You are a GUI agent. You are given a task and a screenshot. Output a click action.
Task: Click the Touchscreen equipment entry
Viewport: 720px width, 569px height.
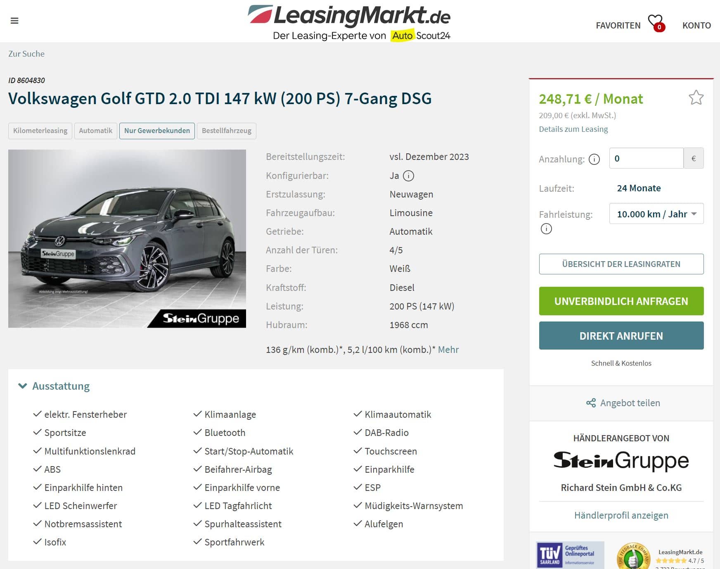391,451
